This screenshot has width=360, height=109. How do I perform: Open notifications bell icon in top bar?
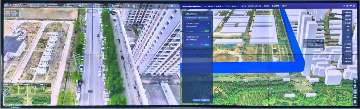pos(344,6)
